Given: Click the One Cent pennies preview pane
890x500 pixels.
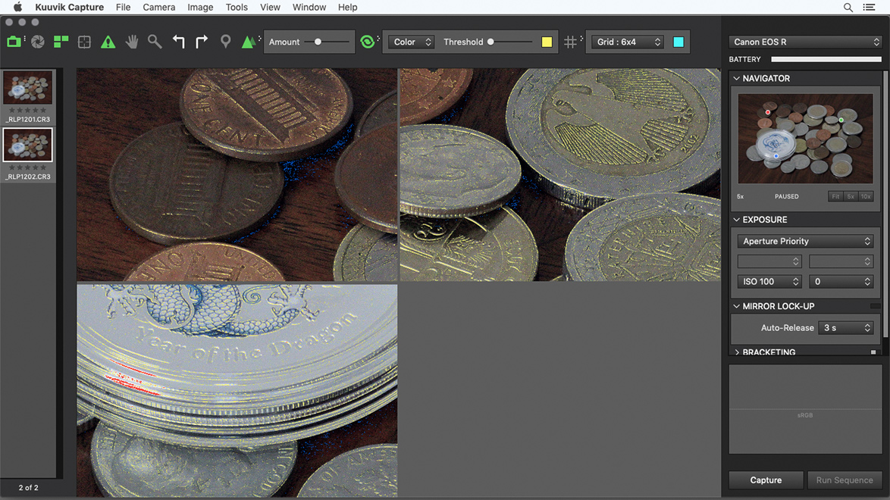Looking at the screenshot, I should pyautogui.click(x=237, y=175).
